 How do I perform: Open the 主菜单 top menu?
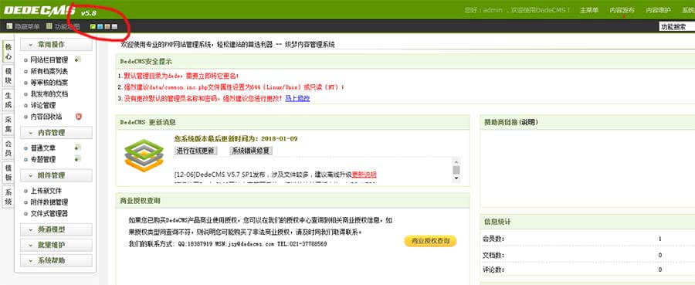[x=589, y=10]
